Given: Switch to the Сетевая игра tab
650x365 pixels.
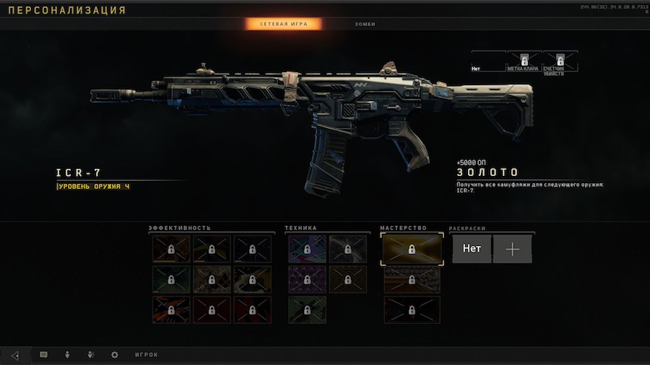Looking at the screenshot, I should pos(284,24).
